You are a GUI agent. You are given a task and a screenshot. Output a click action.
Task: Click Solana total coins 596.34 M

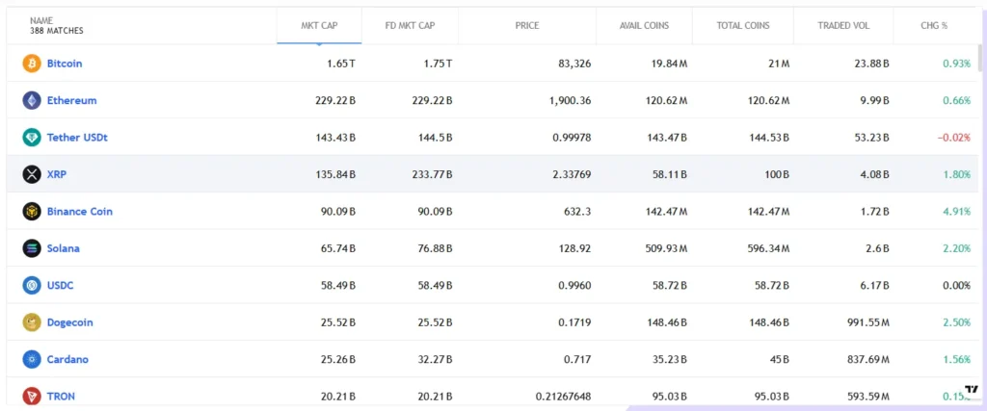766,248
